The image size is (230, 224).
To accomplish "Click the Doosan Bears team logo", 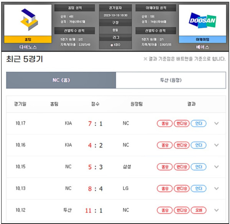I will click(x=202, y=20).
